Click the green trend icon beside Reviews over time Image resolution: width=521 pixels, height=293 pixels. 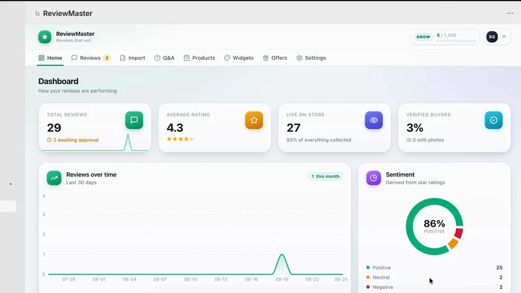point(54,178)
